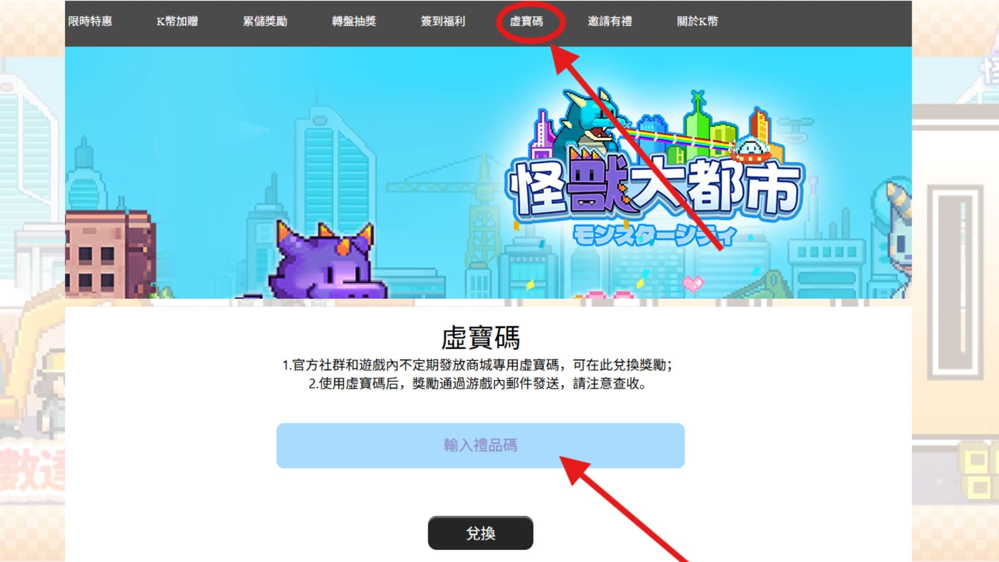Select 累儲獎勵 in the top navigation
The image size is (999, 562).
coord(265,21)
